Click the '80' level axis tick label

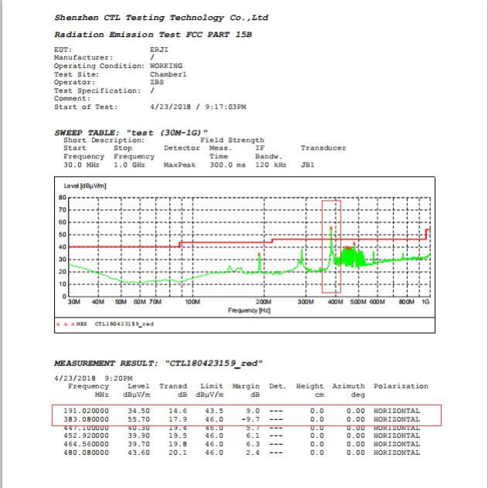point(63,198)
